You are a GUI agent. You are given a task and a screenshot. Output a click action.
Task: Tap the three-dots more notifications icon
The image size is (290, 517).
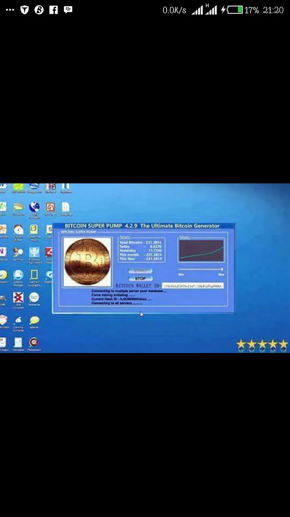coord(10,10)
